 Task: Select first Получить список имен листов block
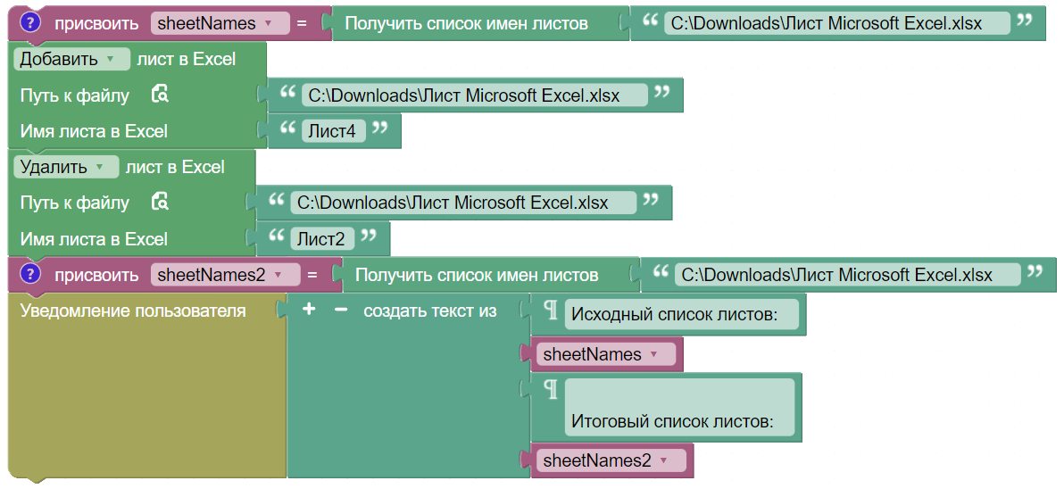[x=466, y=24]
